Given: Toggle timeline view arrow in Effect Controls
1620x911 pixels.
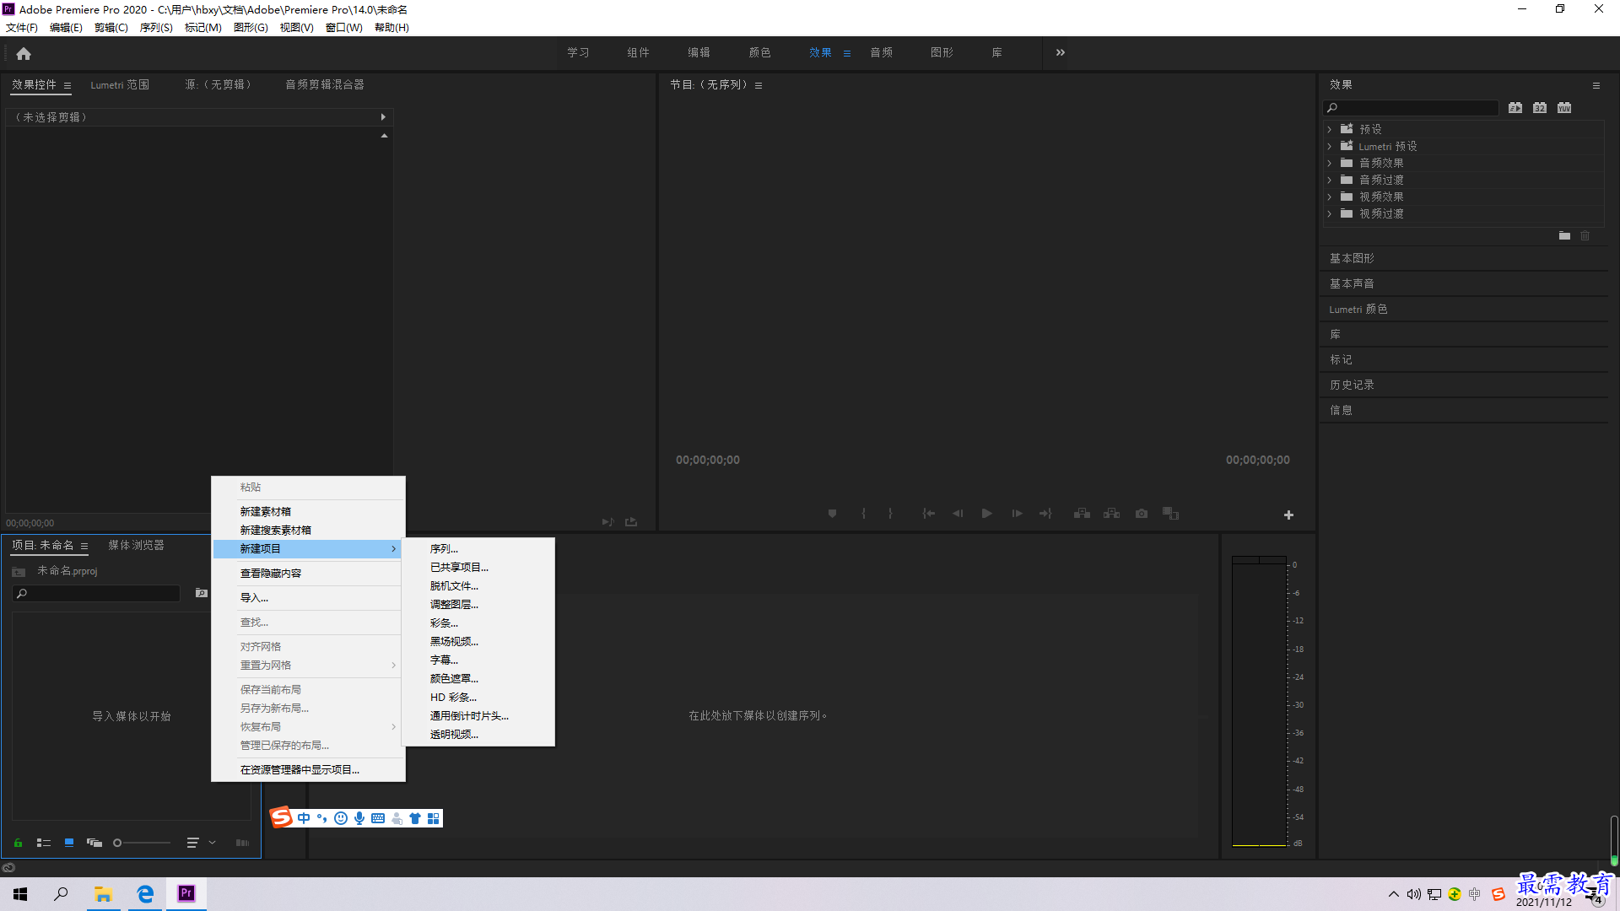Looking at the screenshot, I should click(x=383, y=117).
